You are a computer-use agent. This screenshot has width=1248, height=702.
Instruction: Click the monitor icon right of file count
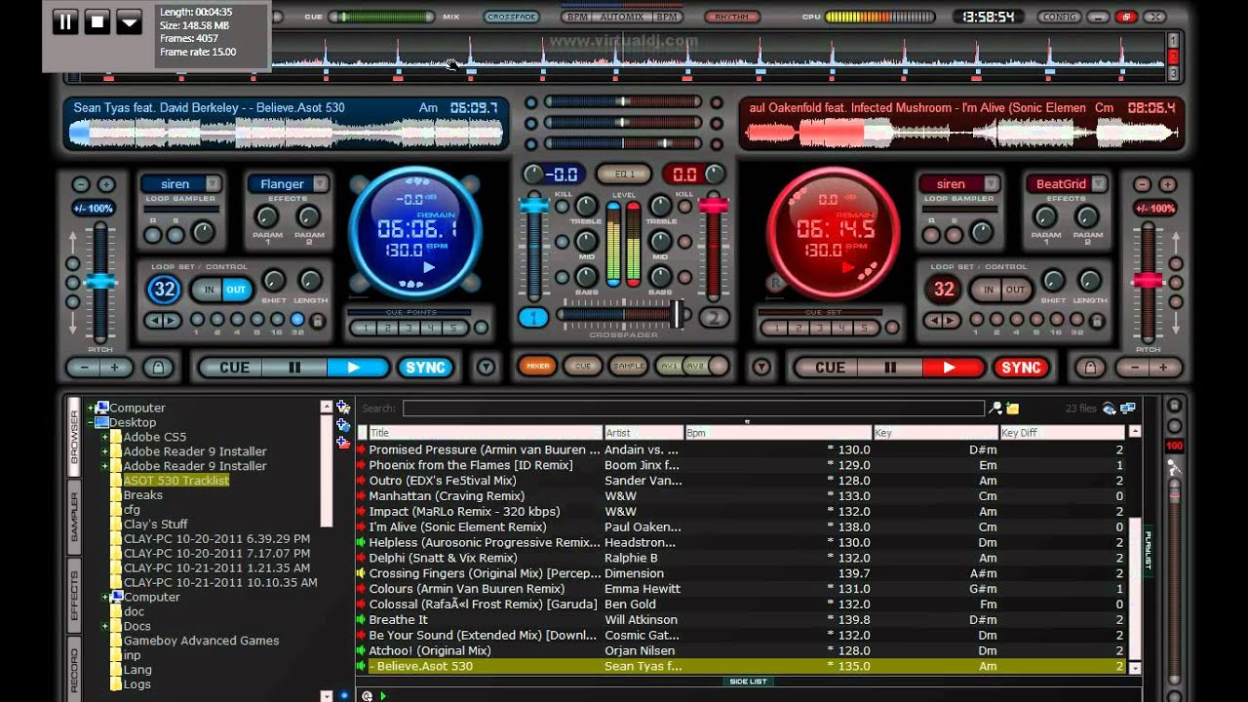click(x=1128, y=409)
